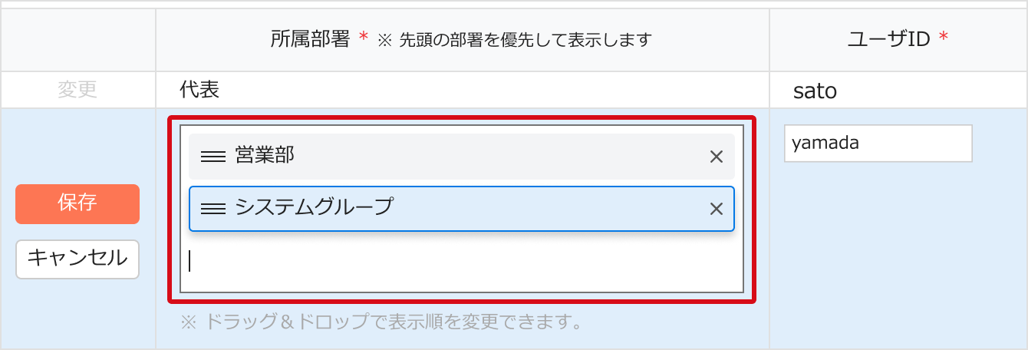Click the empty top-left header cell
This screenshot has width=1028, height=350.
click(x=77, y=40)
